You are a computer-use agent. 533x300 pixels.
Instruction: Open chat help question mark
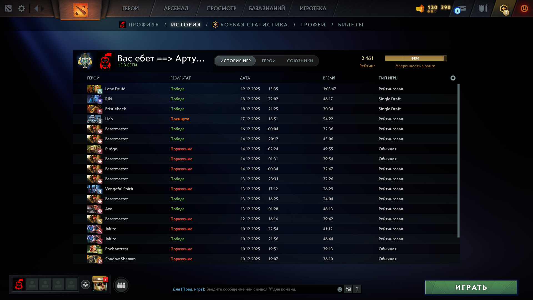[357, 289]
